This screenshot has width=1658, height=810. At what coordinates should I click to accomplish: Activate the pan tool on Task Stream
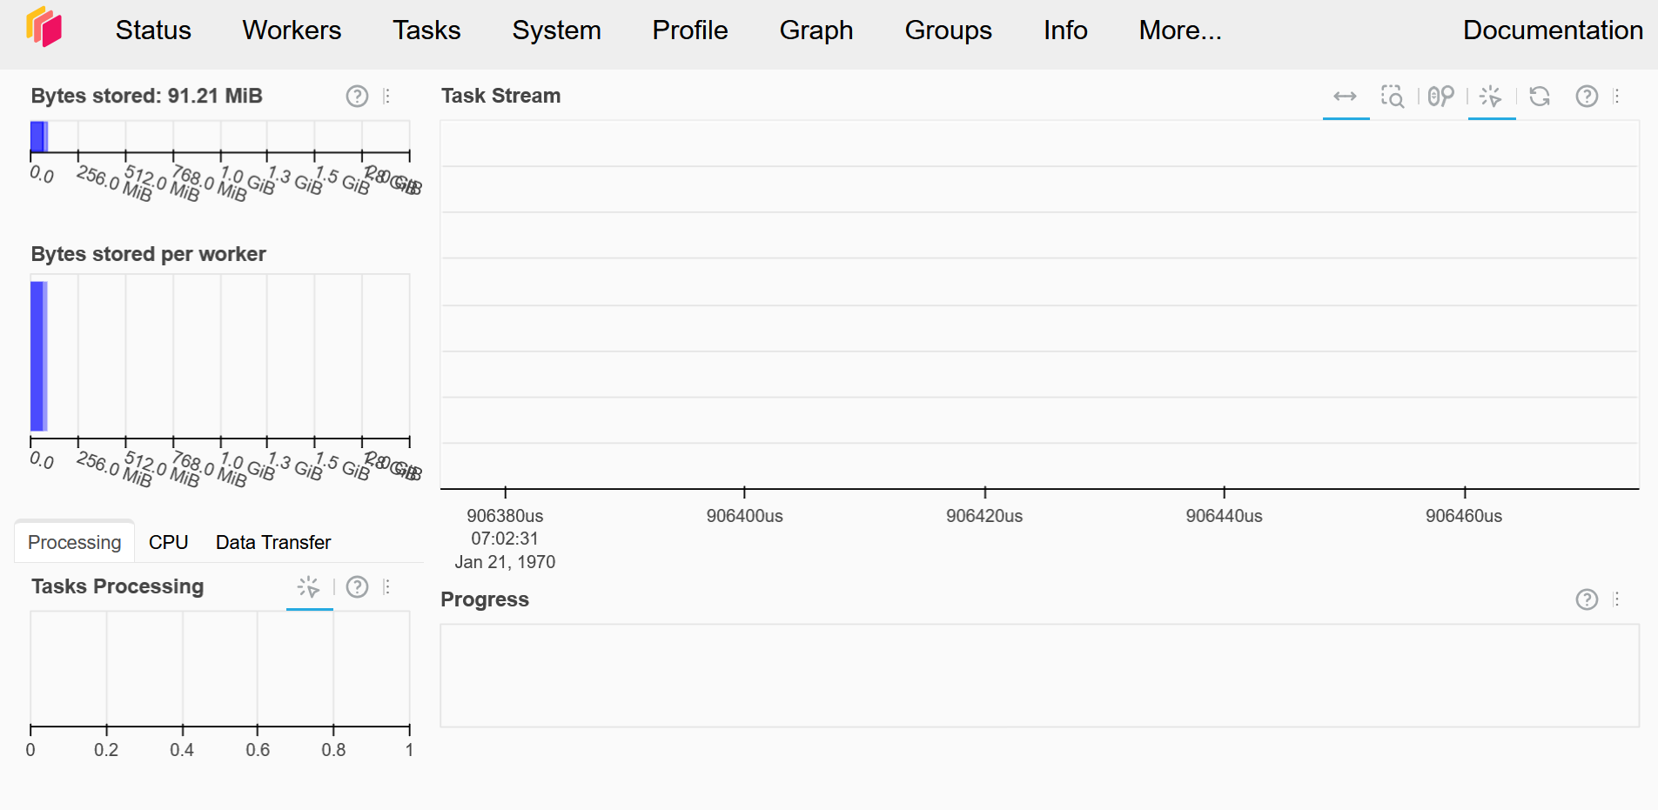(1346, 97)
